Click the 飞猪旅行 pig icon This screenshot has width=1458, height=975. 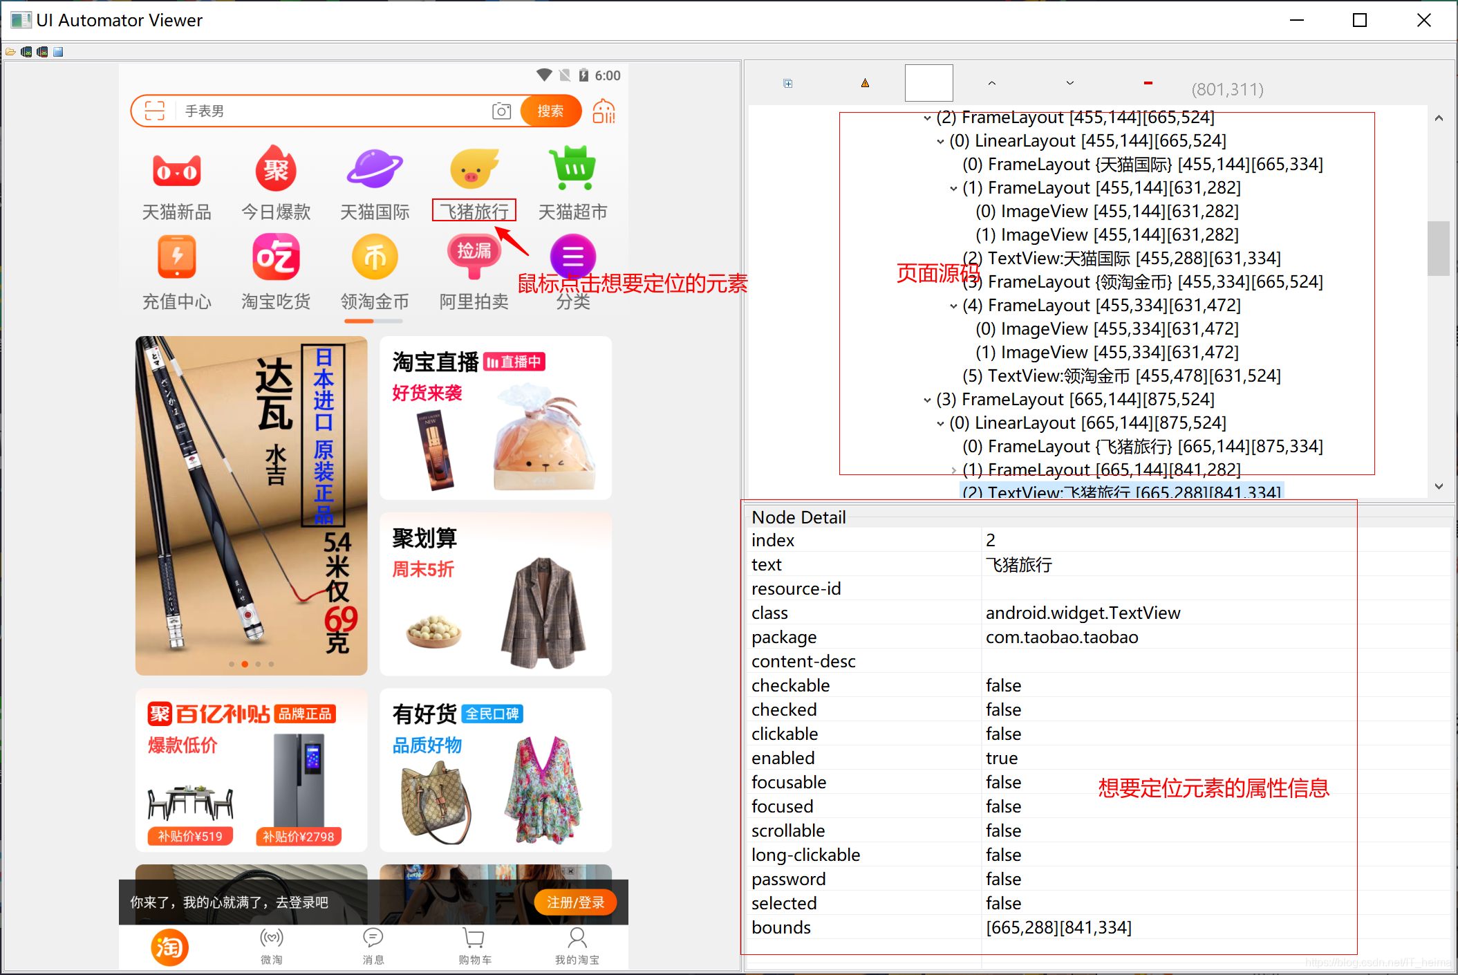[x=474, y=169]
